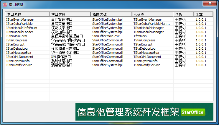219x125 pixels.
Task: Click the 模块名称 column header
Action: tap(111, 14)
